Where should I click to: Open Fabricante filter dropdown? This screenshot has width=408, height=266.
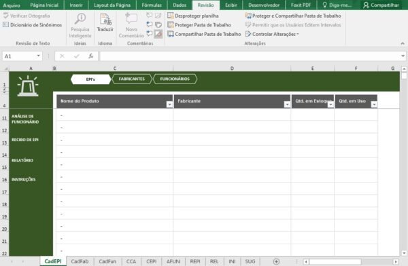click(287, 104)
